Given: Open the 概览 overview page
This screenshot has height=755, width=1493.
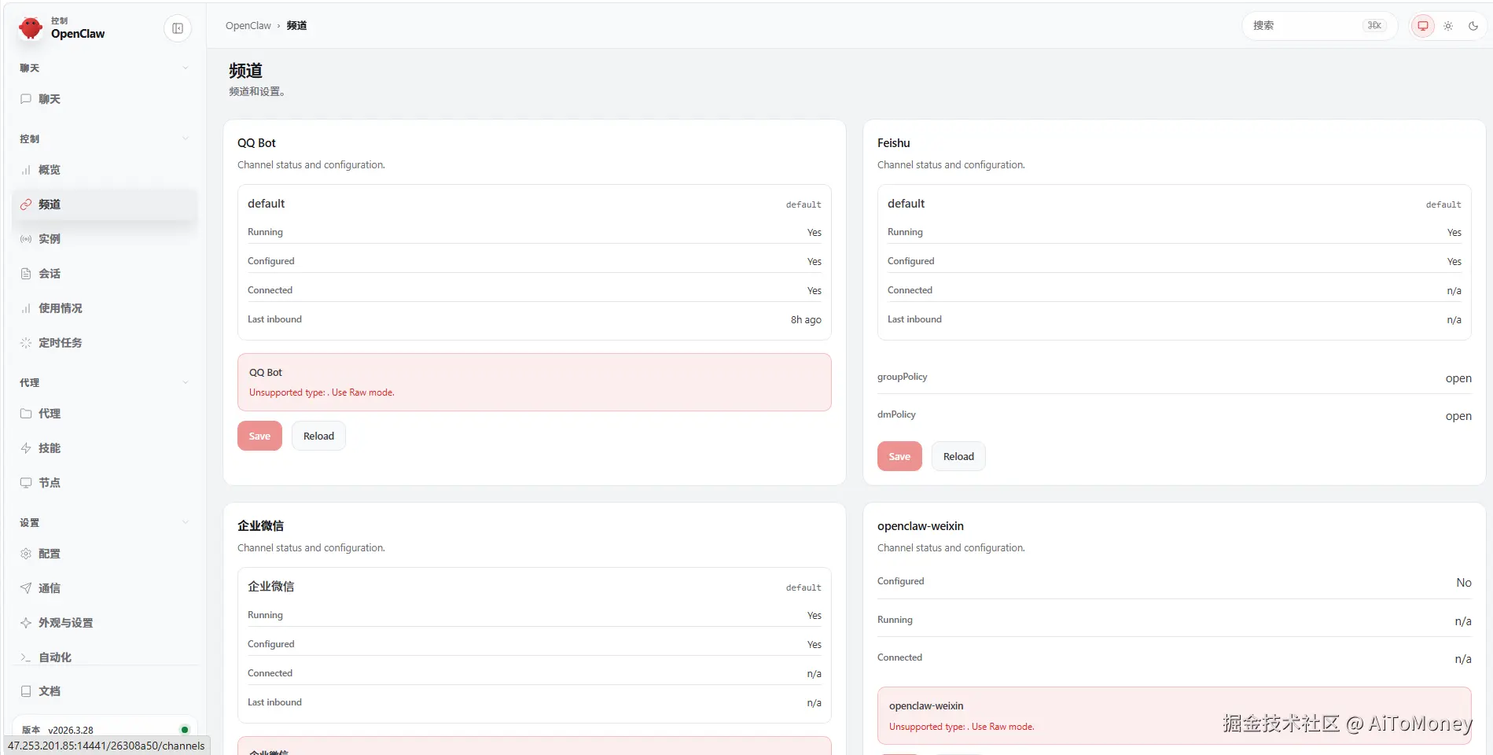Looking at the screenshot, I should point(105,170).
